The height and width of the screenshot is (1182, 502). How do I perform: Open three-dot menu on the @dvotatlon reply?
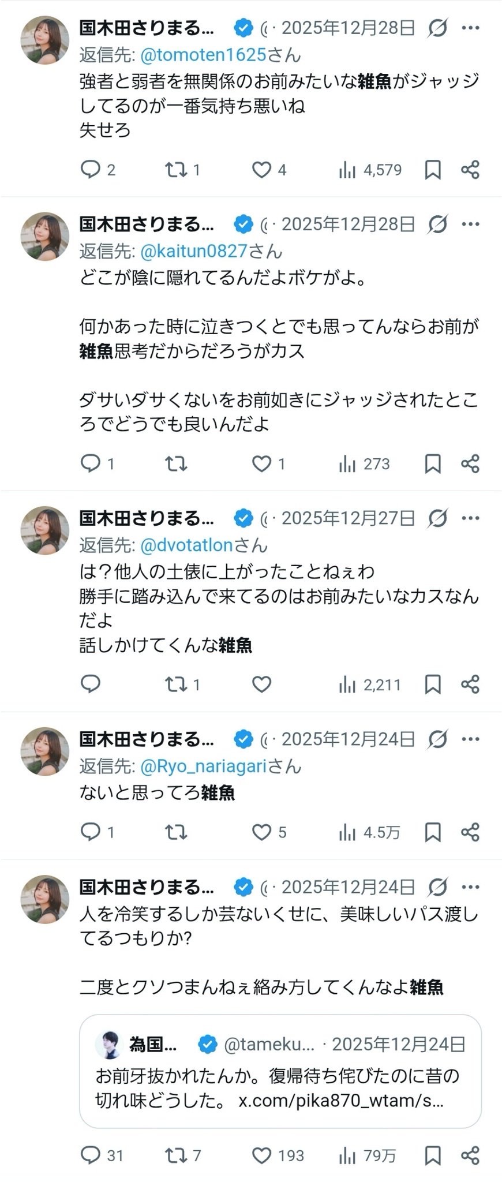coord(471,518)
